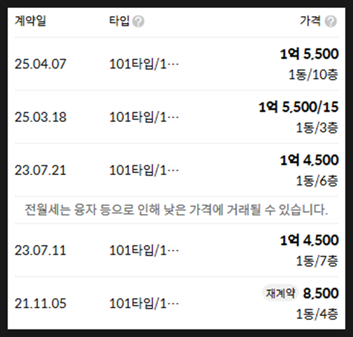Click the 1억 5,500/15 price
The image size is (353, 337).
(299, 107)
